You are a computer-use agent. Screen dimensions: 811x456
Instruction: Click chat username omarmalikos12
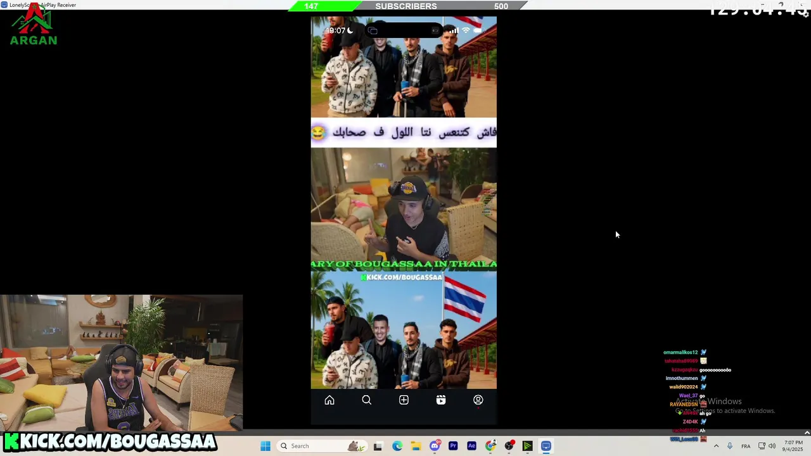click(680, 352)
